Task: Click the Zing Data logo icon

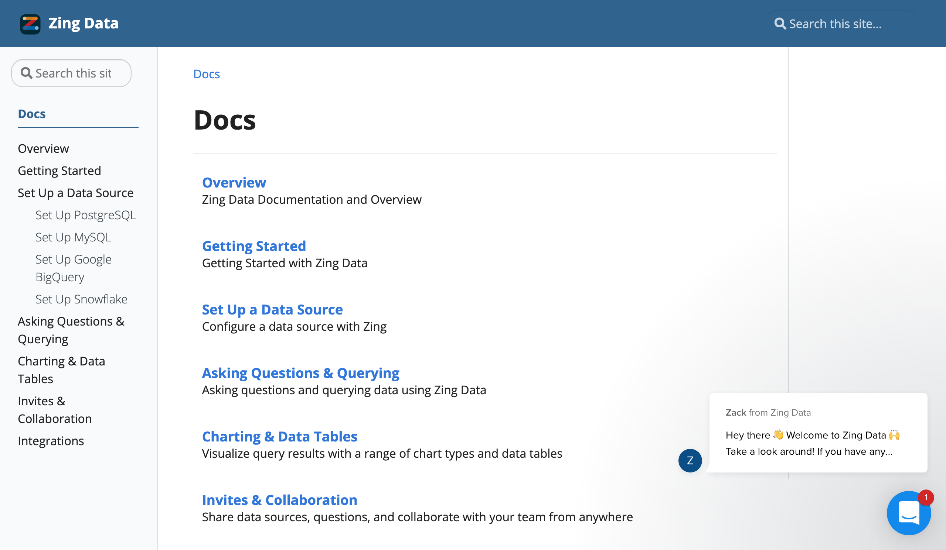Action: click(30, 24)
